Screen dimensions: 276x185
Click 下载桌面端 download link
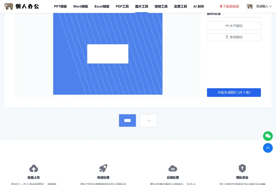tap(229, 7)
